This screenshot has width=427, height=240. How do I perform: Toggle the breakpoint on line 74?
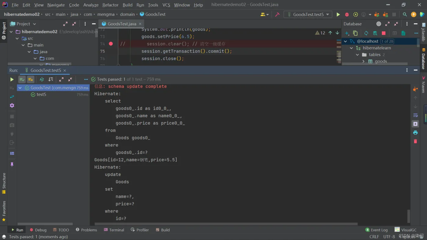pos(111,44)
